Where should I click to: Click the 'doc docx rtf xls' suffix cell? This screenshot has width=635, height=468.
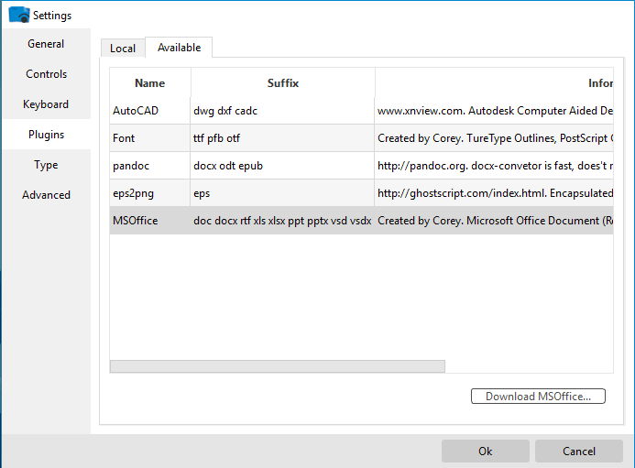[282, 221]
